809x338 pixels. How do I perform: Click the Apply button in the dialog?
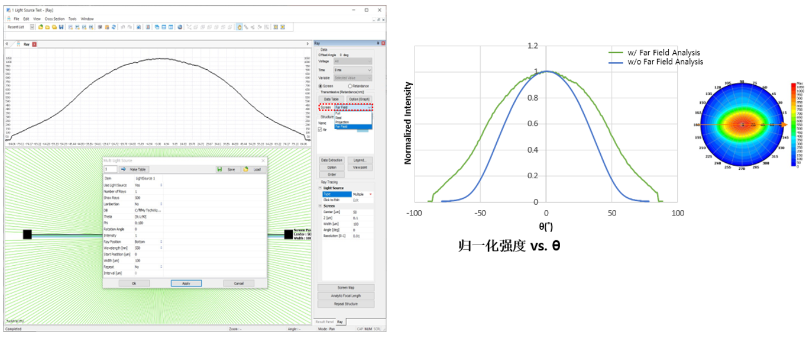click(186, 283)
